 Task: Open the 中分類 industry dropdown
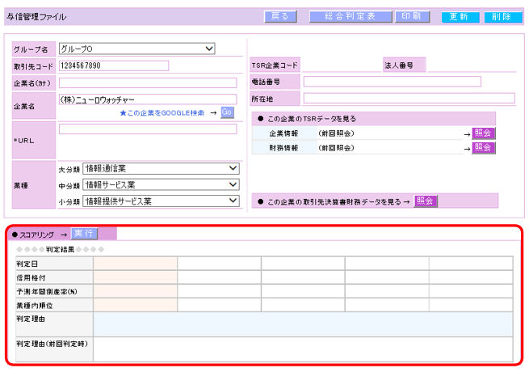pyautogui.click(x=161, y=184)
